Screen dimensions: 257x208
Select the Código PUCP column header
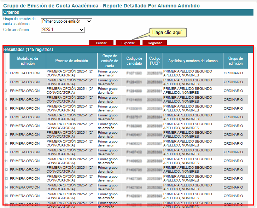(154, 61)
